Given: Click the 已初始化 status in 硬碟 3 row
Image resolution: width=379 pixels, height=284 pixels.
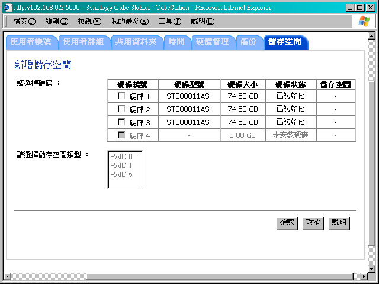Looking at the screenshot, I should click(x=291, y=122).
